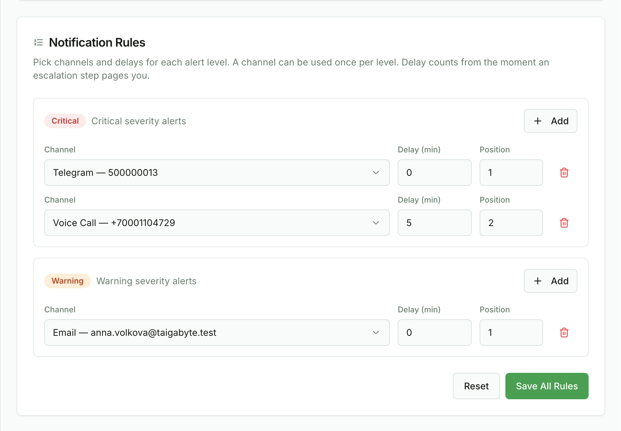
Task: Edit position field for Telegram rule
Action: pyautogui.click(x=511, y=173)
